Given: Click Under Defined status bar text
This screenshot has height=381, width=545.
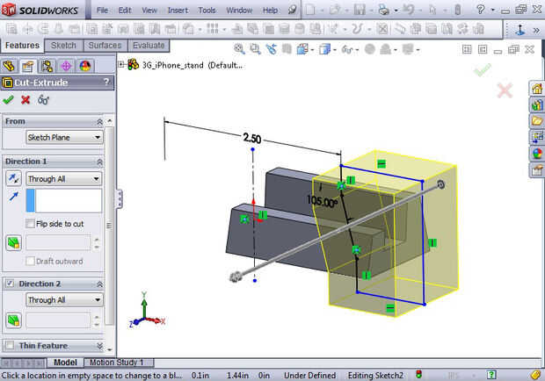Looking at the screenshot, I should click(310, 376).
